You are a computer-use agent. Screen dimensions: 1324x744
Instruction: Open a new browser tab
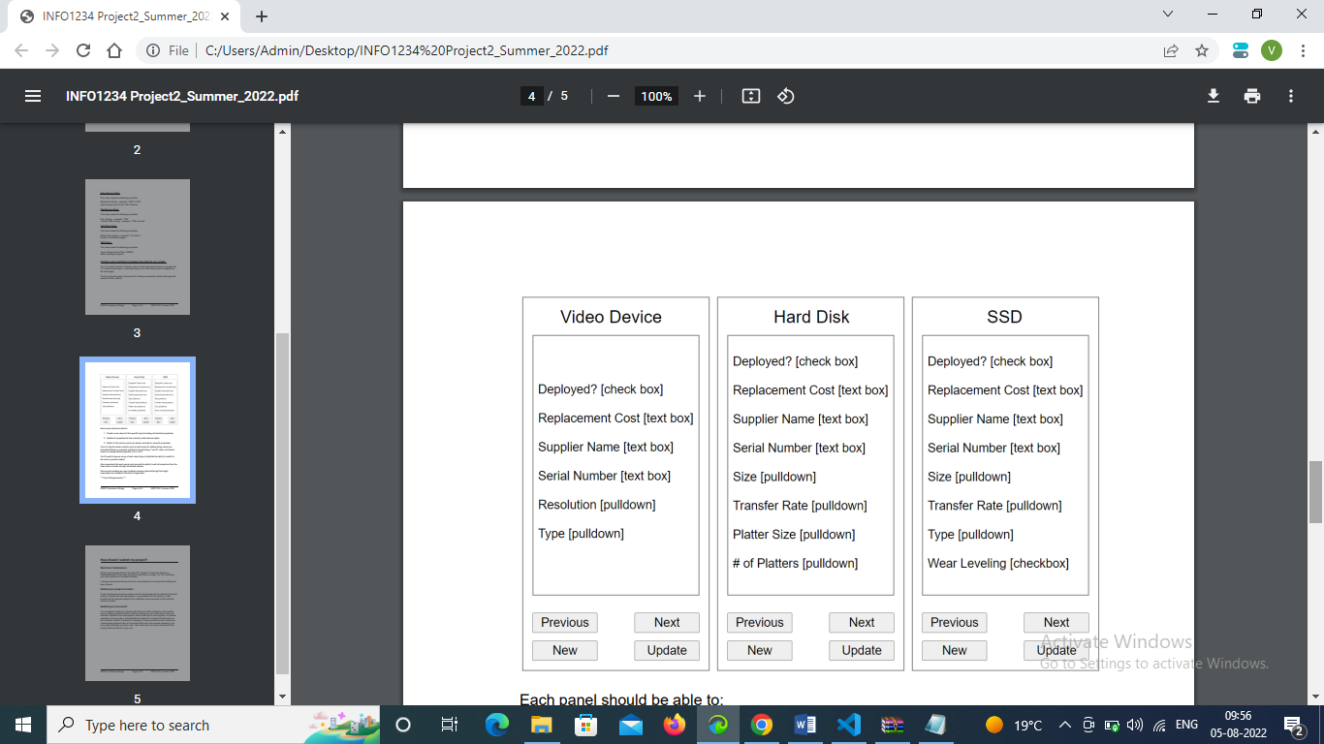(262, 16)
